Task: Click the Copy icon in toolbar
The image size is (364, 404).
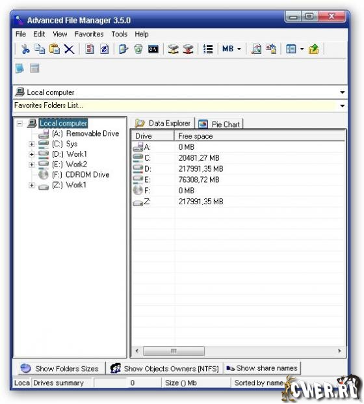Action: coord(40,49)
